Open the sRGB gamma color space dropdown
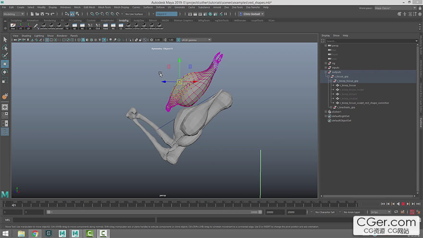This screenshot has width=423, height=238. 196,40
